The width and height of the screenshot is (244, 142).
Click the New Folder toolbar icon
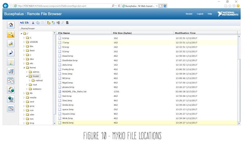[x=49, y=23]
